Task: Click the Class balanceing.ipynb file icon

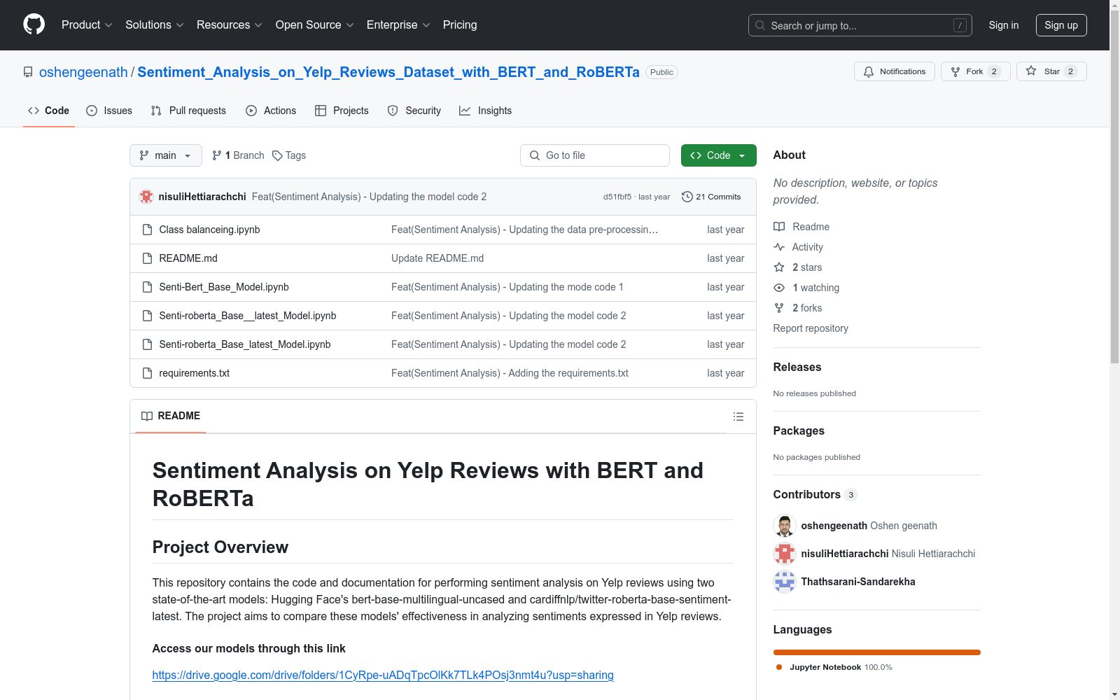Action: point(147,230)
